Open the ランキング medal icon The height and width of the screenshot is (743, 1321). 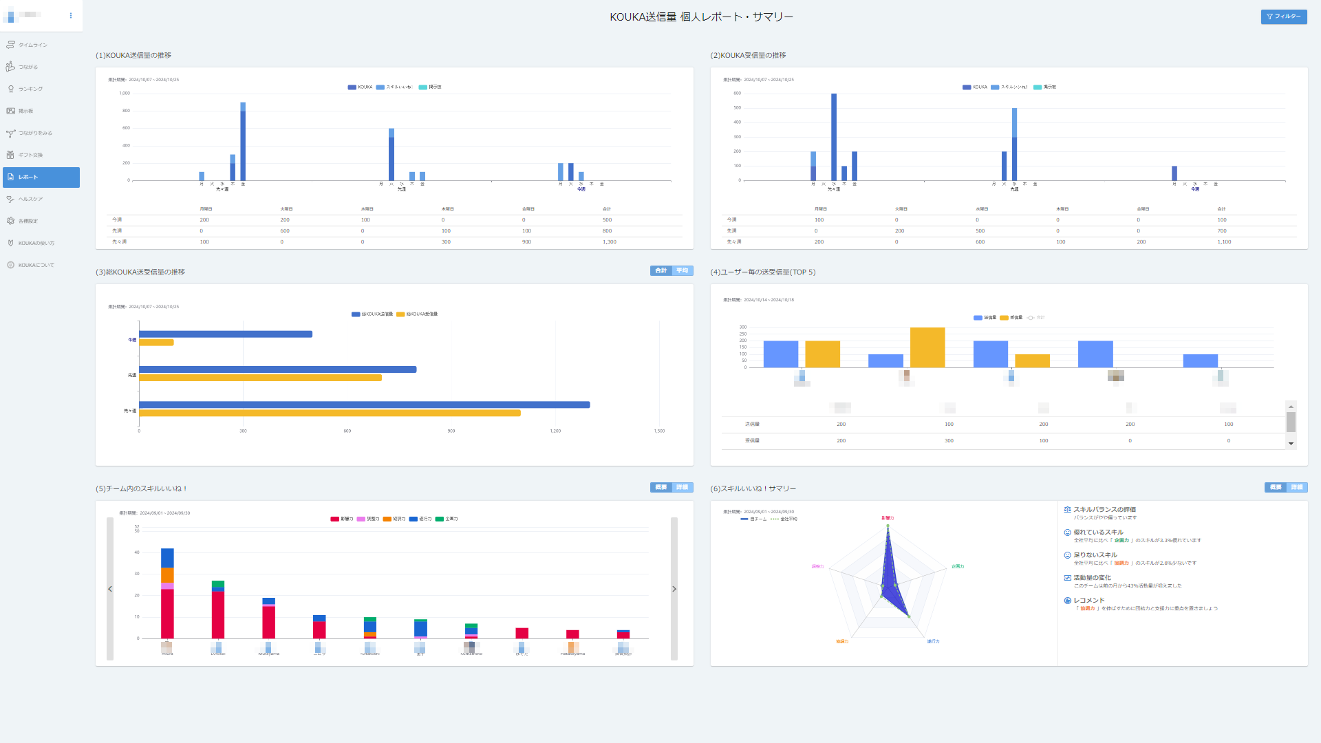(10, 89)
